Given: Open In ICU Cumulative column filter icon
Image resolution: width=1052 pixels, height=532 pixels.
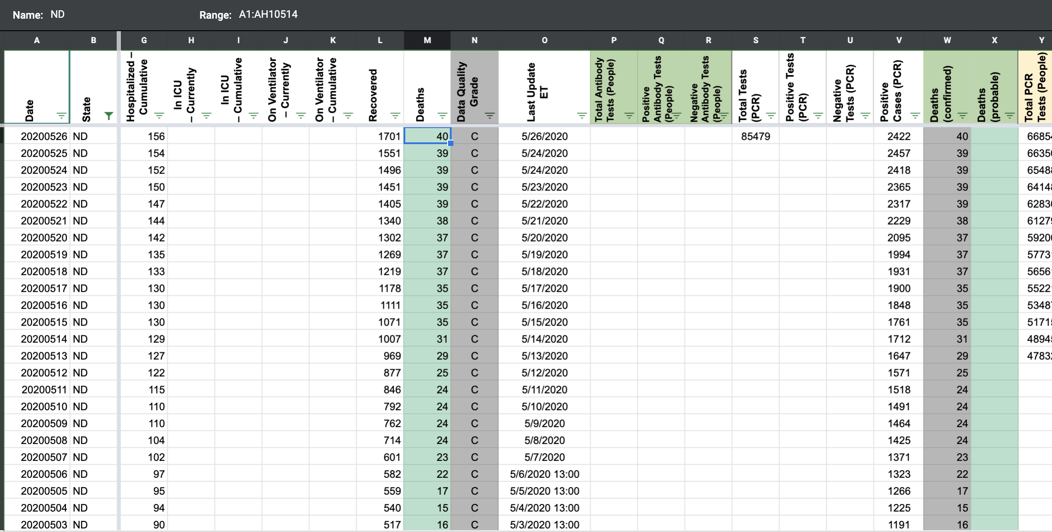Looking at the screenshot, I should (253, 116).
